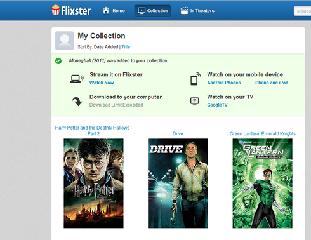This screenshot has height=240, width=311.
Task: Click the In Theaters clapperboard icon
Action: (184, 11)
